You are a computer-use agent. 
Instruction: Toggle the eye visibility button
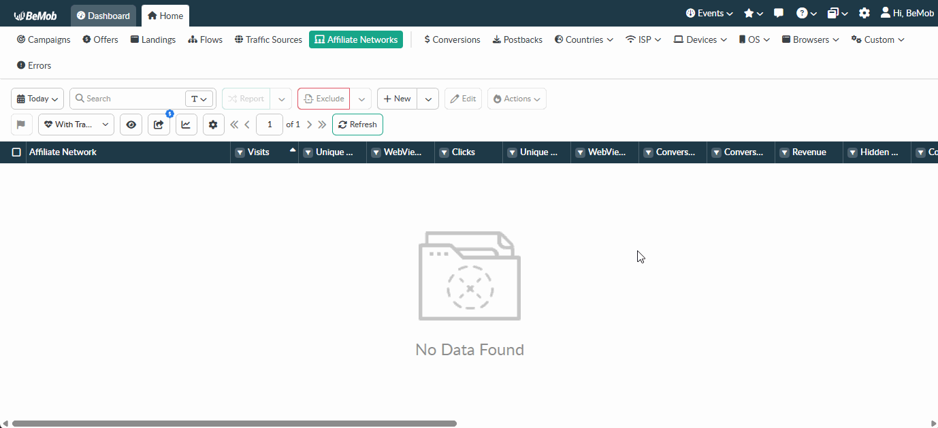pyautogui.click(x=131, y=125)
